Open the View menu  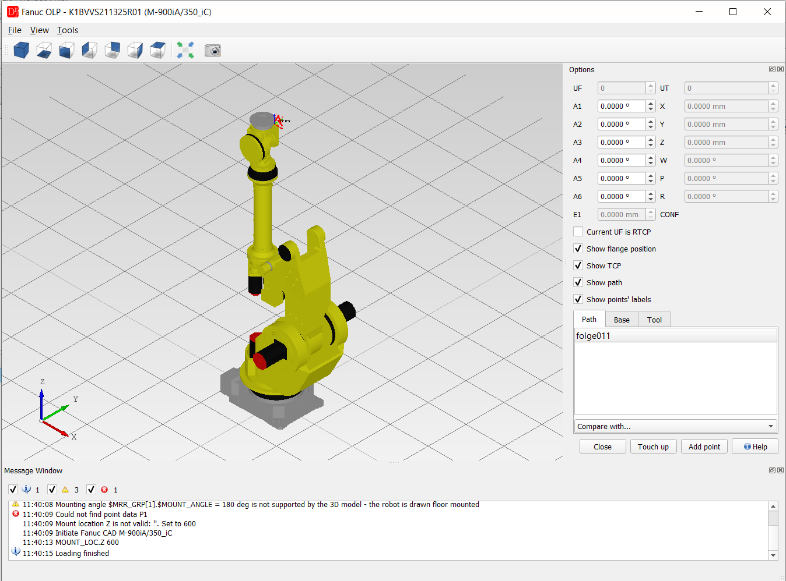click(x=40, y=30)
